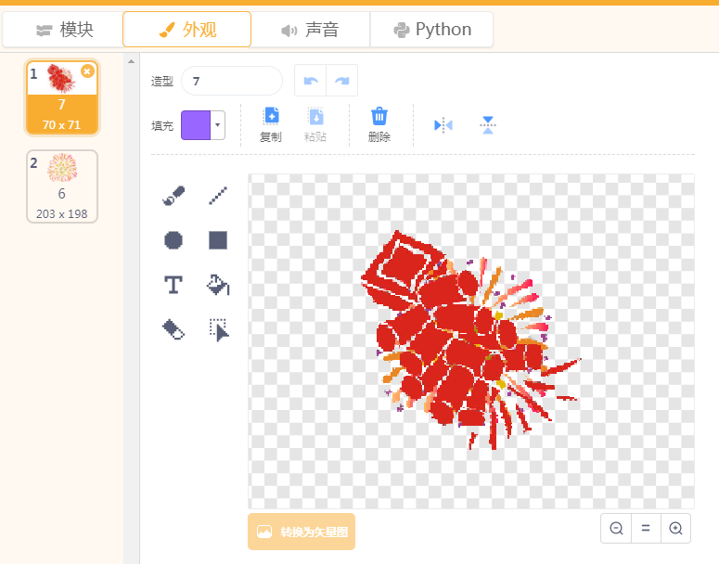Select costume 1 thumbnail named 7
This screenshot has width=719, height=564.
click(62, 97)
